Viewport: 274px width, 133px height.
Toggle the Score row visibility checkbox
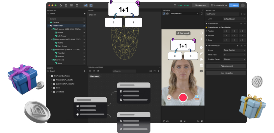click(84, 63)
